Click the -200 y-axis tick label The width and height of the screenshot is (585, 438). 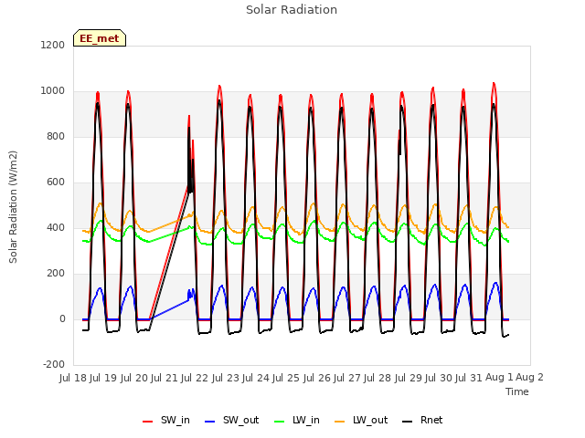point(54,364)
